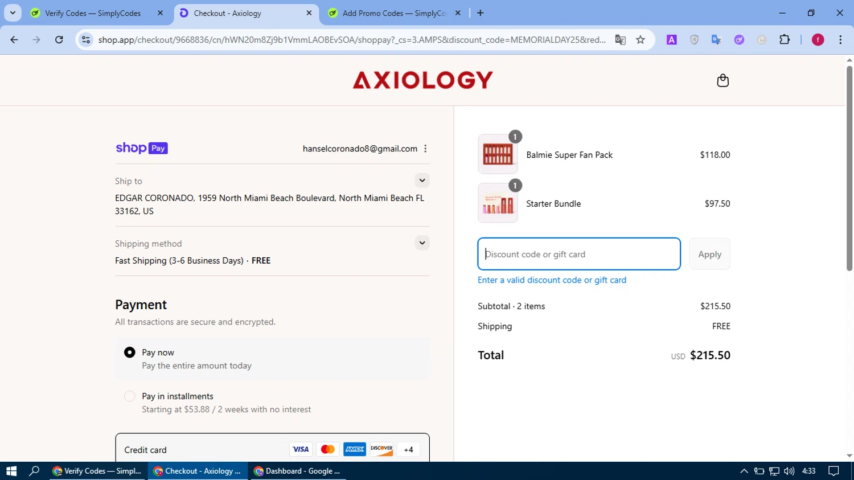This screenshot has width=854, height=480.
Task: Show hidden system tray icons
Action: [x=744, y=471]
